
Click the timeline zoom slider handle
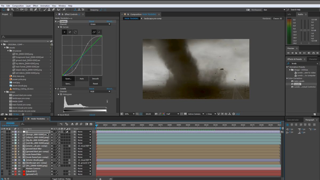click(x=100, y=179)
